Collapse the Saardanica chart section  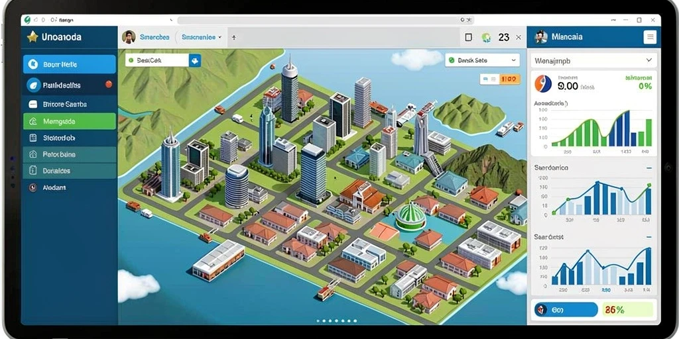coord(648,168)
